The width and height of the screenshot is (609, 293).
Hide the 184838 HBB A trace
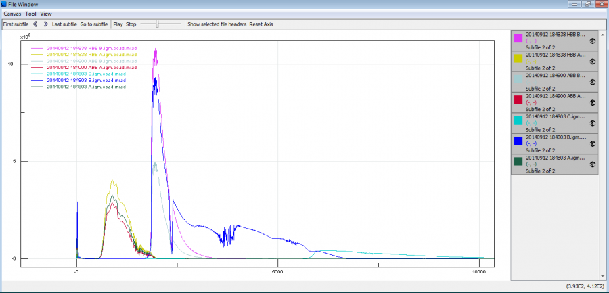(x=592, y=62)
